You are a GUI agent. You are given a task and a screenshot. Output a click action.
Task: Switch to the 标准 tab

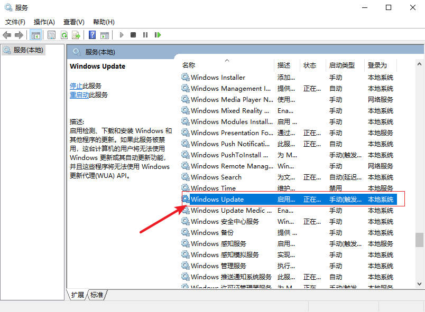pyautogui.click(x=97, y=295)
